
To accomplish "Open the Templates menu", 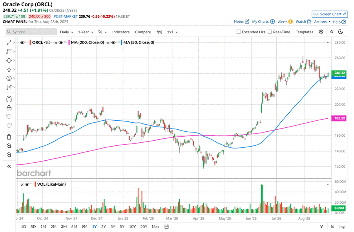I will pos(305,32).
